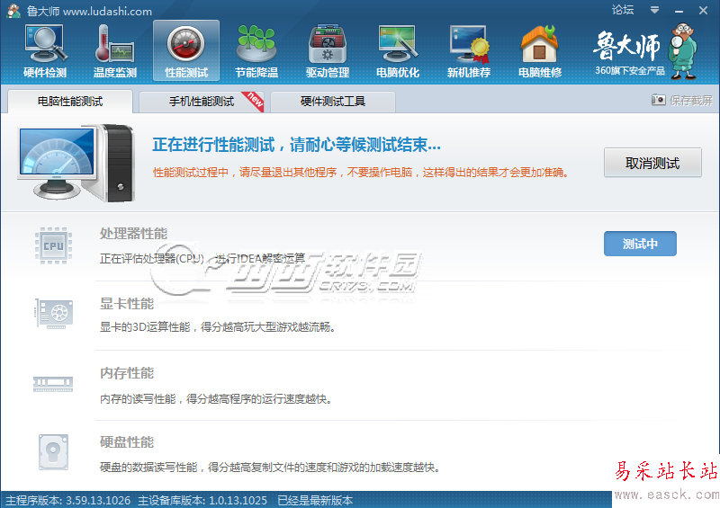Click 硬盘的数据读写性能 description text
The height and width of the screenshot is (508, 720).
click(271, 468)
